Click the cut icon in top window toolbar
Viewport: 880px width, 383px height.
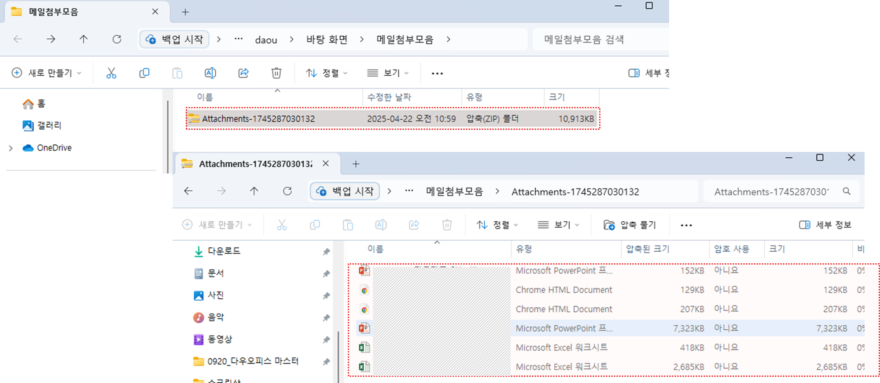[111, 73]
